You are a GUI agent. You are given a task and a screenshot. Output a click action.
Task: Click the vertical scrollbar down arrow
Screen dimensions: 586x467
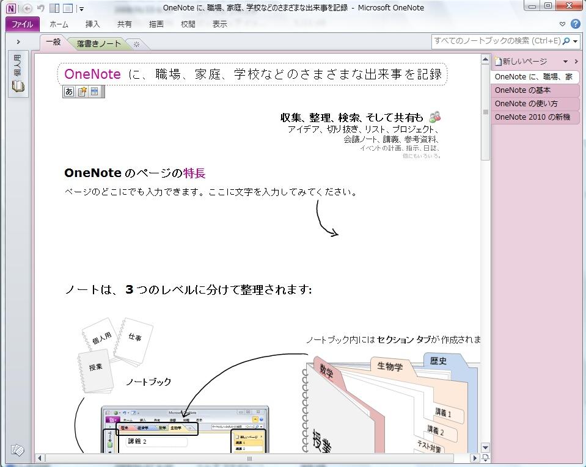pos(485,447)
